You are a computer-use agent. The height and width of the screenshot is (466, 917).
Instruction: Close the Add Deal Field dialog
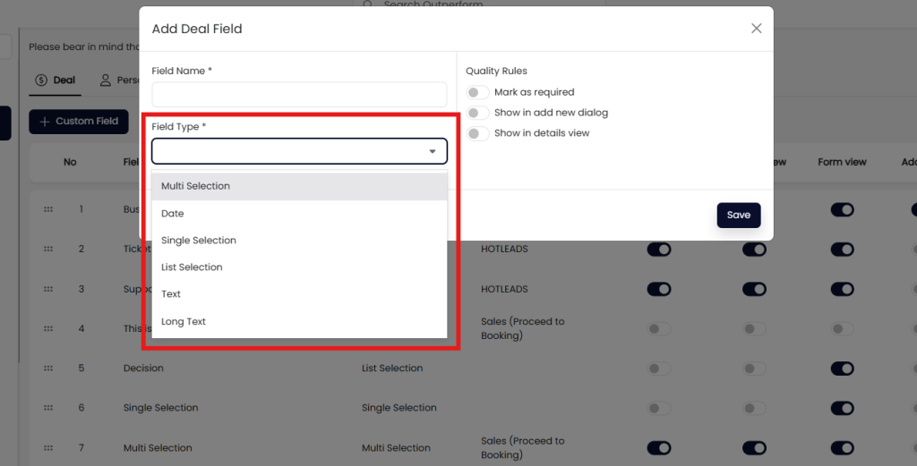click(x=756, y=29)
